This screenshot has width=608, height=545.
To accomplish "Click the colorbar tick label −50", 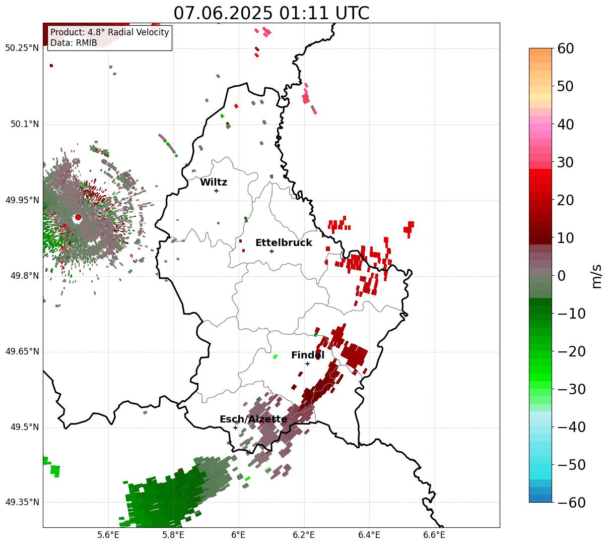I will [571, 465].
